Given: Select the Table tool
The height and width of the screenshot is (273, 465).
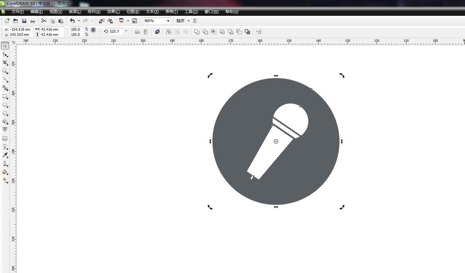Looking at the screenshot, I should click(5, 138).
